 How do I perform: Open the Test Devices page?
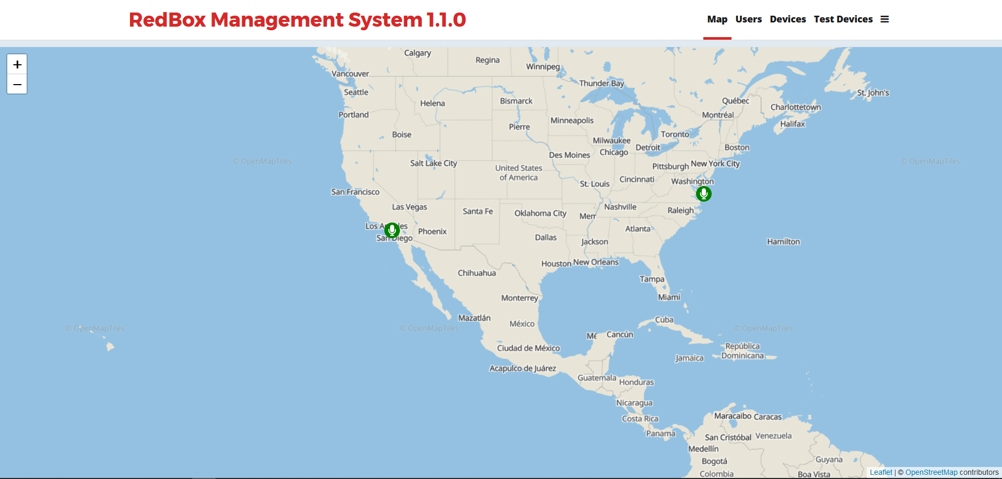[x=843, y=19]
